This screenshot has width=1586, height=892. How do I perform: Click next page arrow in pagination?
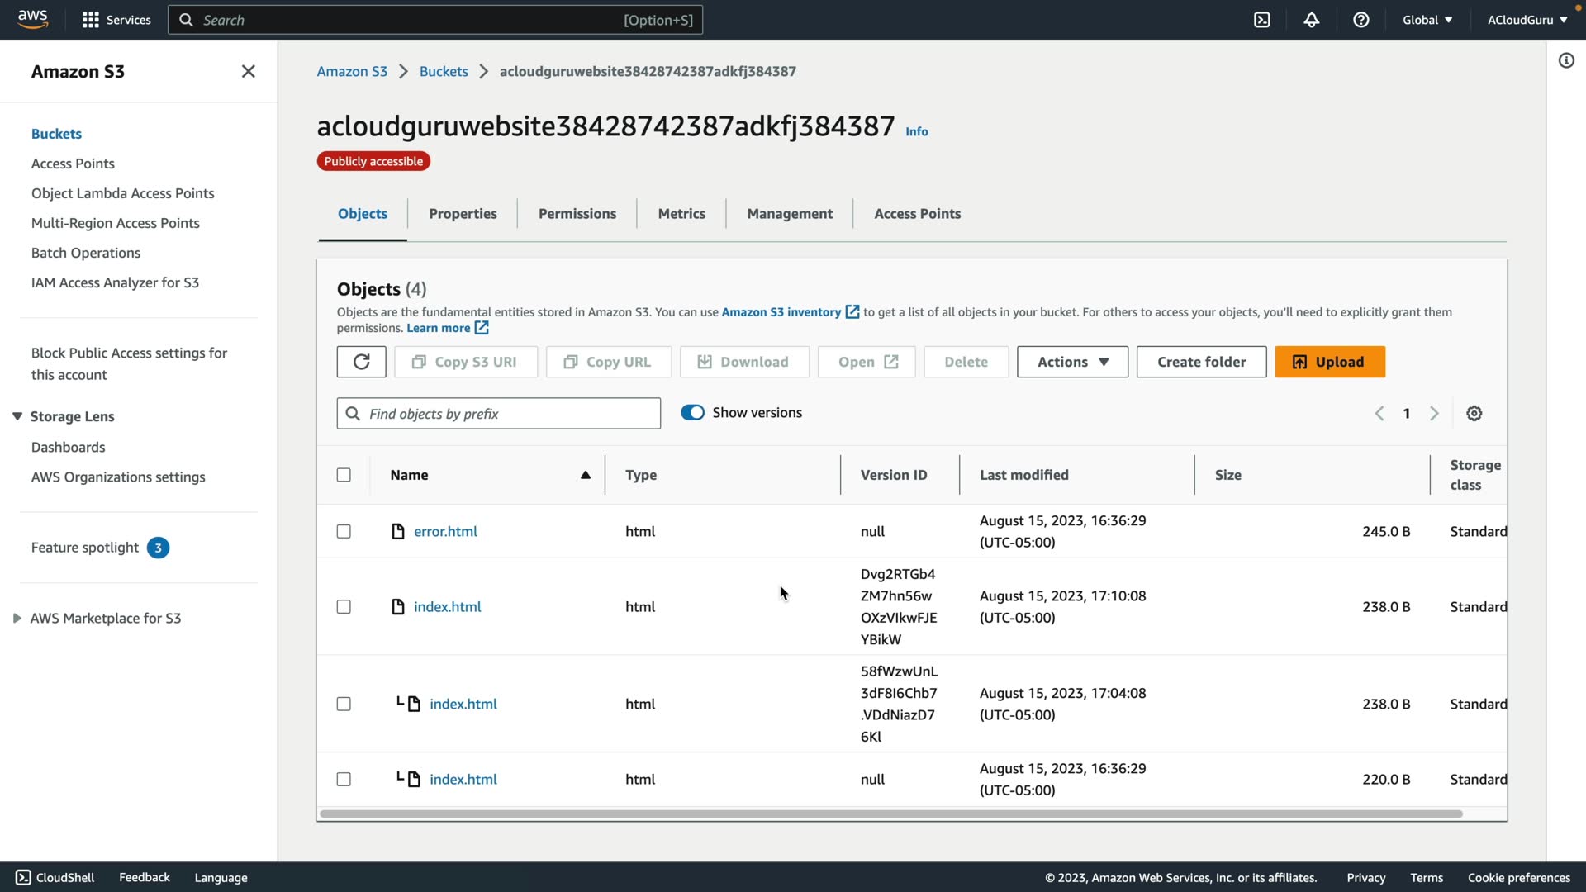tap(1434, 414)
